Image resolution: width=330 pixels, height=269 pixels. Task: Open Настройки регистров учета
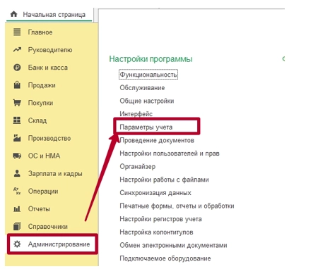pyautogui.click(x=160, y=219)
